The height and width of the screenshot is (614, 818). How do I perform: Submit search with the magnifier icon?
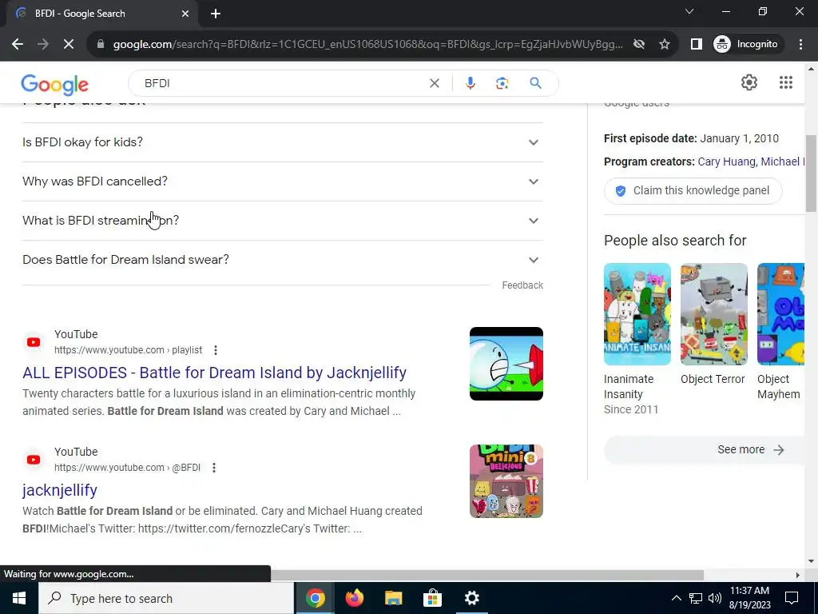point(535,83)
